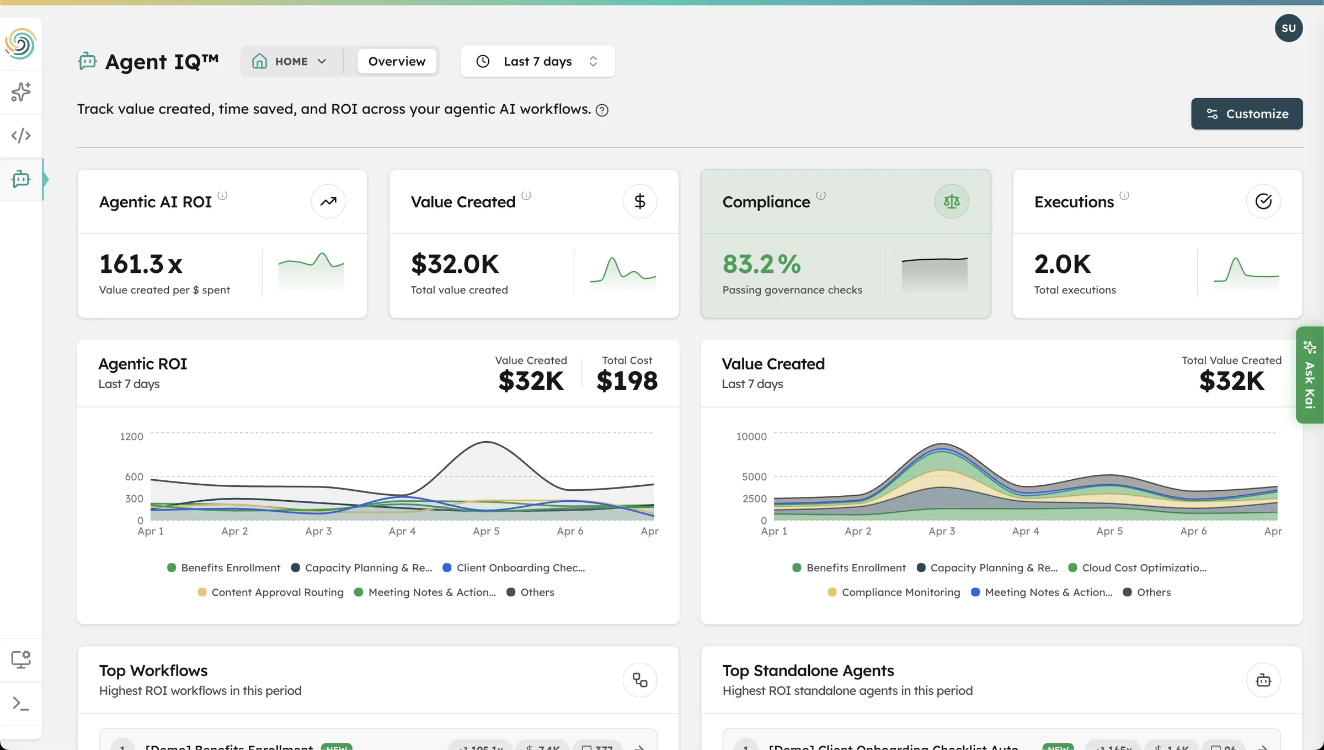1324x750 pixels.
Task: Open help via the question mark icon
Action: click(x=602, y=110)
